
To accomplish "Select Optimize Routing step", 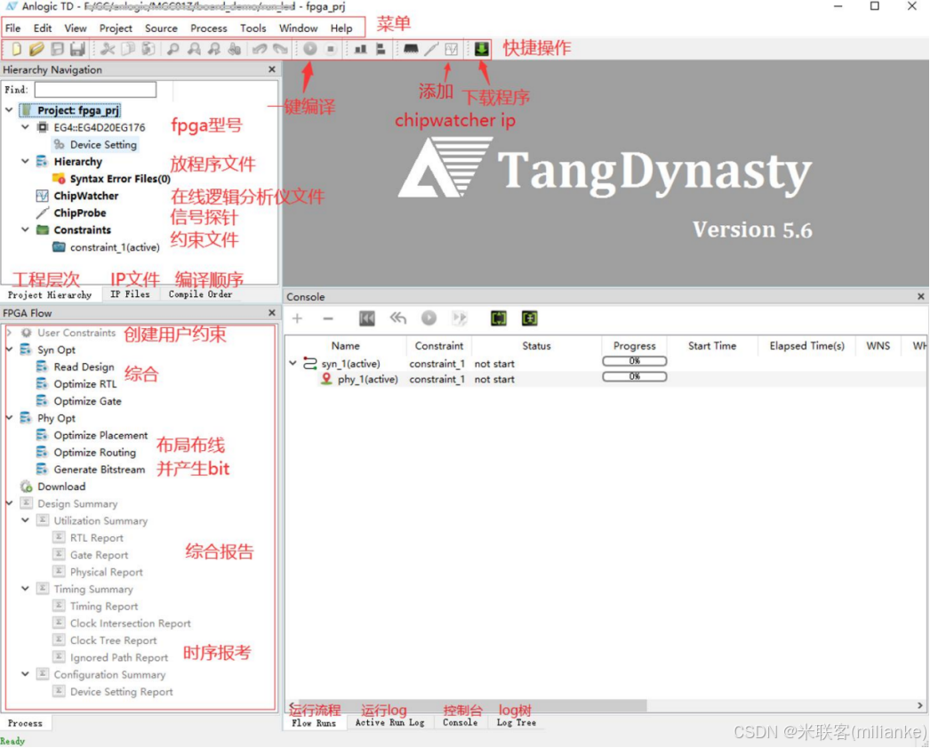I will click(94, 452).
